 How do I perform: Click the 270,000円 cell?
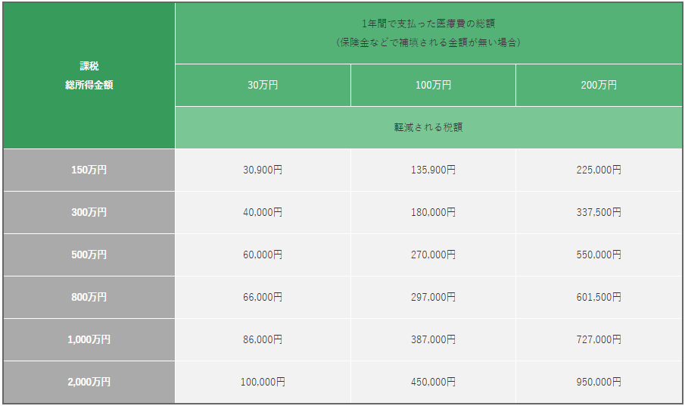click(x=433, y=255)
